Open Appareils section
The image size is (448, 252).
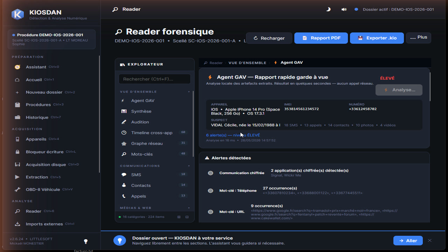pos(51,139)
